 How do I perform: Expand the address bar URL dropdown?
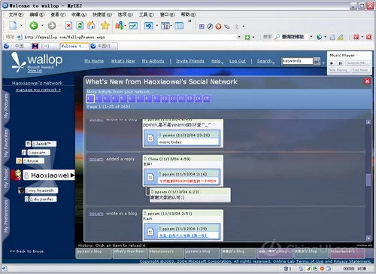coord(239,37)
